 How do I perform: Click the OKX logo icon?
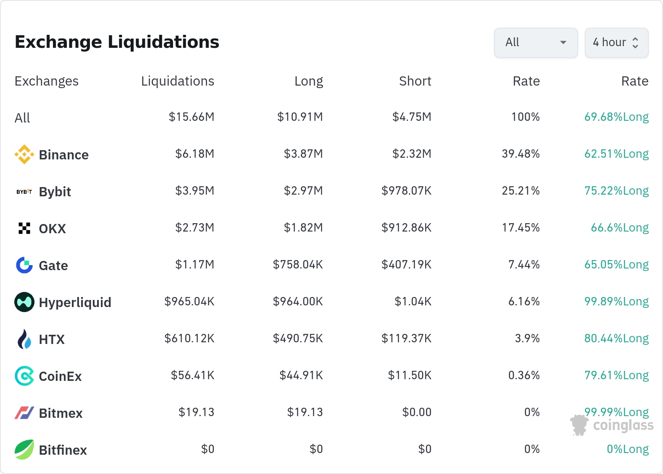(x=24, y=228)
